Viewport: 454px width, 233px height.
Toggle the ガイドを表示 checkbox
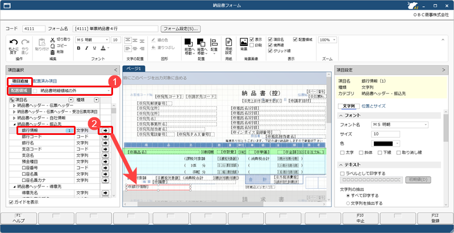click(11, 202)
